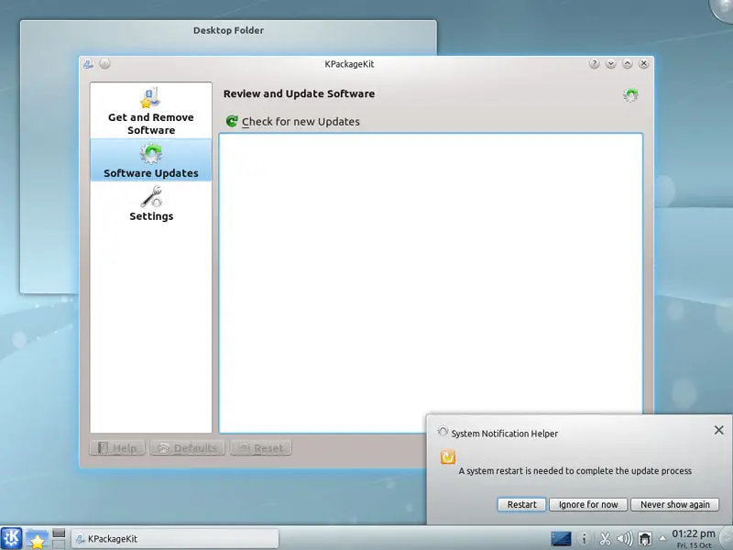Dismiss the System Notification Helper popup
Viewport: 733px width, 550px height.
[718, 430]
